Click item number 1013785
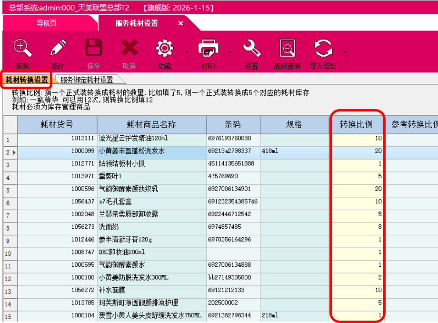 [x=83, y=303]
